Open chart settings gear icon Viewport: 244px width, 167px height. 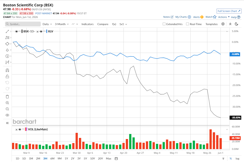coord(223,24)
